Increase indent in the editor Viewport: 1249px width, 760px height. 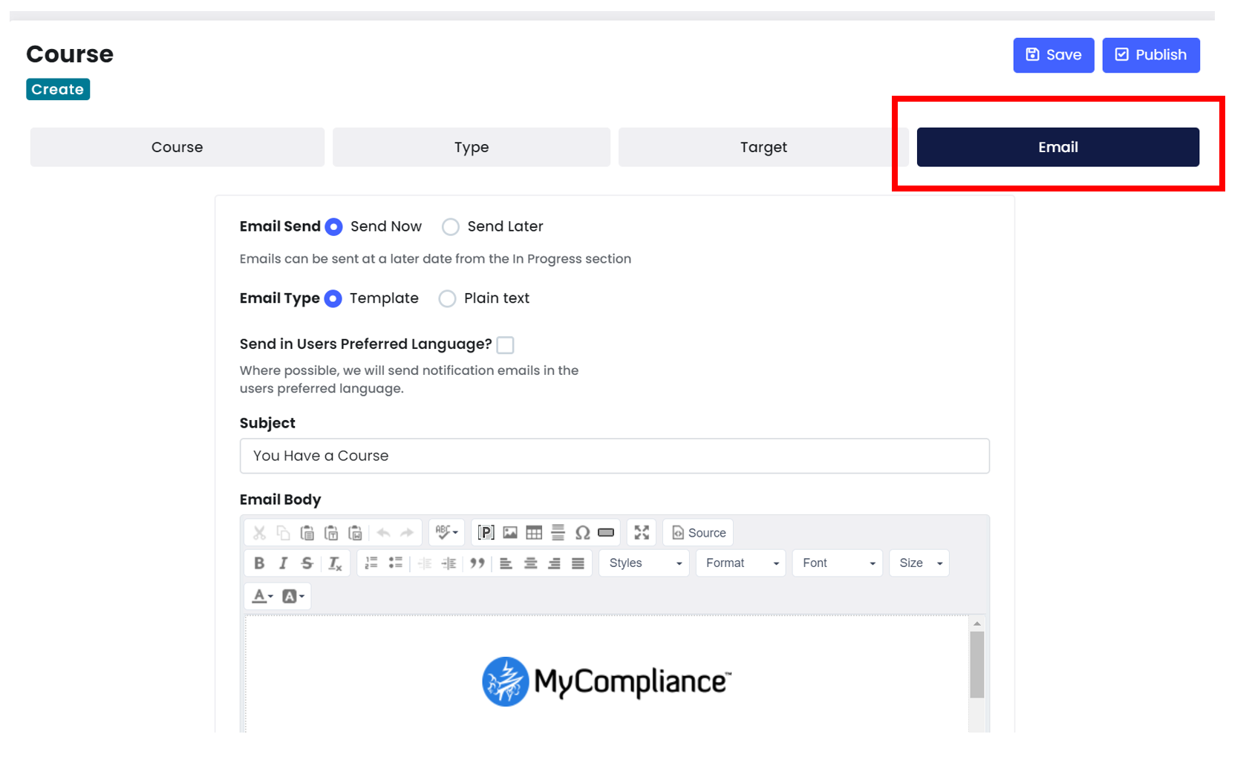coord(449,563)
